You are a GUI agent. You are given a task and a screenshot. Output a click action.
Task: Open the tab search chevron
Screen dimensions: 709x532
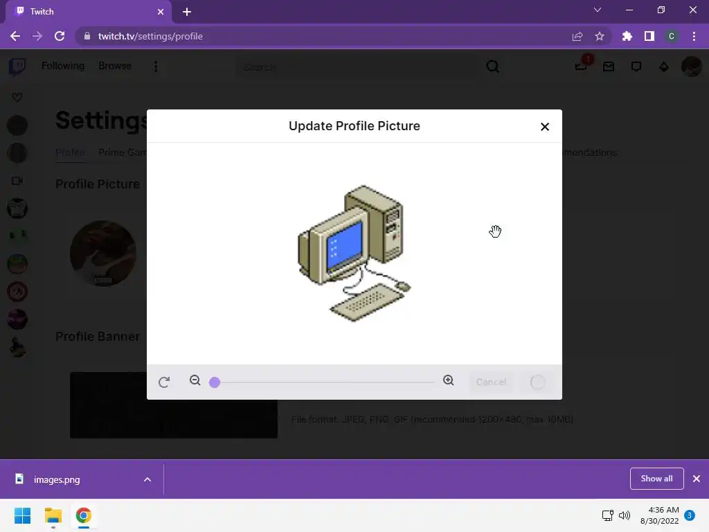598,10
